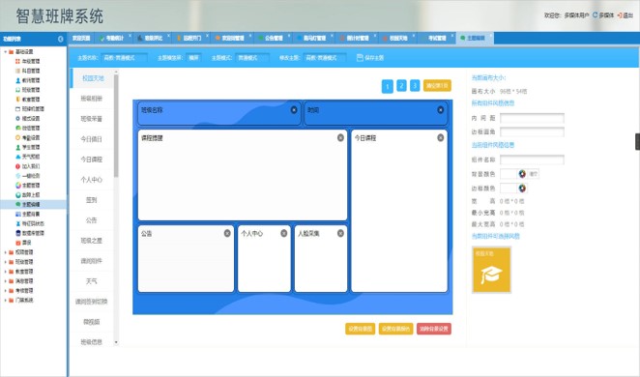This screenshot has width=640, height=377.
Task: Switch to the 考勤统计 tab
Action: (x=112, y=39)
